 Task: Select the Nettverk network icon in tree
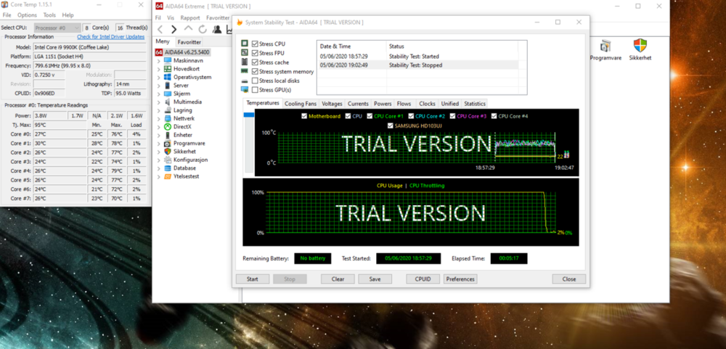pos(168,118)
